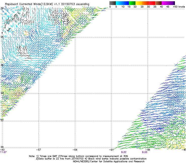The image size is (186, 163).
Task: Click the latitude label 20
Action: pyautogui.click(x=2, y=147)
